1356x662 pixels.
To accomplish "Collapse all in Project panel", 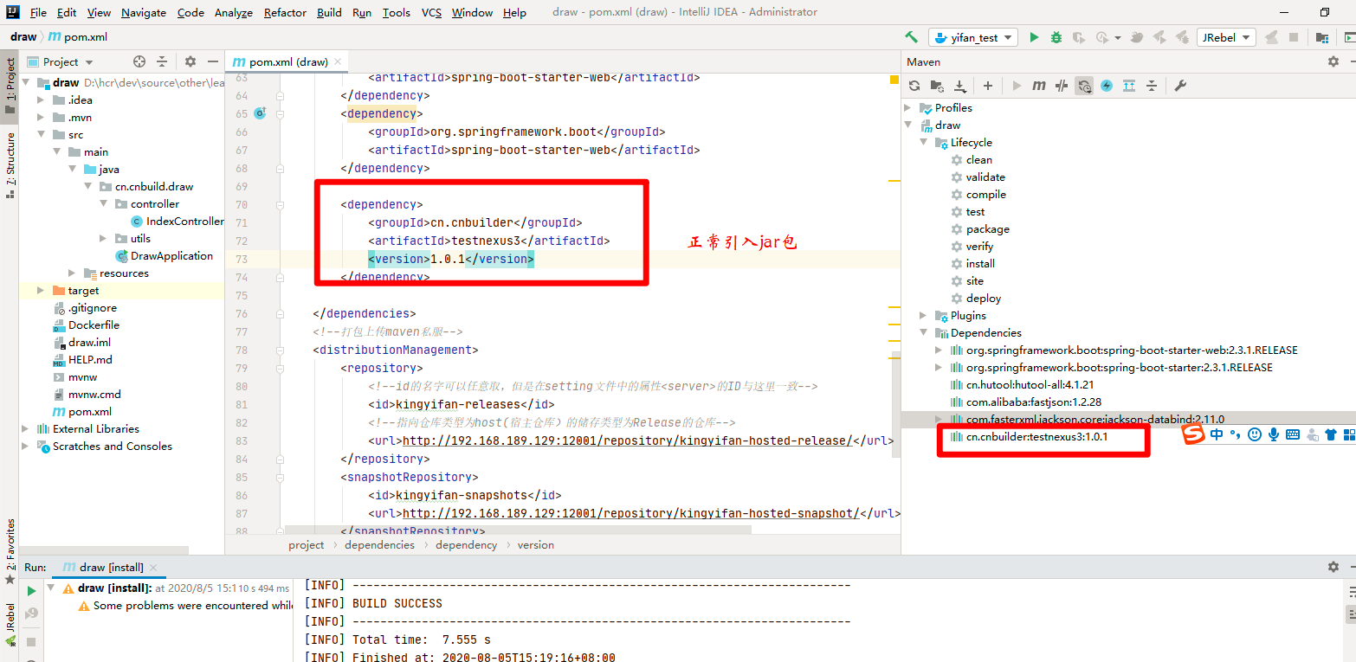I will [162, 61].
